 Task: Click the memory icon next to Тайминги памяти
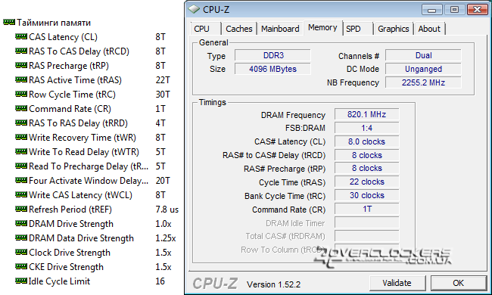pos(9,22)
